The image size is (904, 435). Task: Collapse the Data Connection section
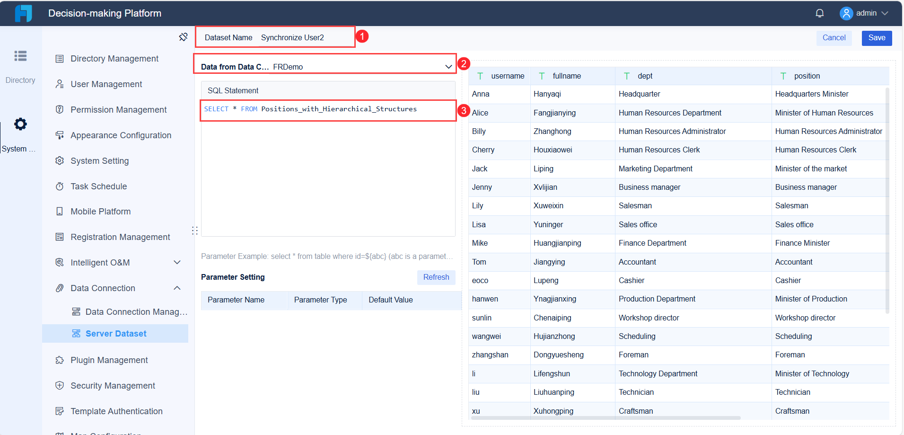coord(177,288)
